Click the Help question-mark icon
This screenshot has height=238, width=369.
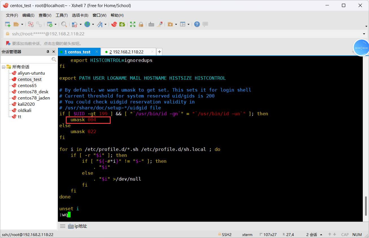click(x=197, y=24)
